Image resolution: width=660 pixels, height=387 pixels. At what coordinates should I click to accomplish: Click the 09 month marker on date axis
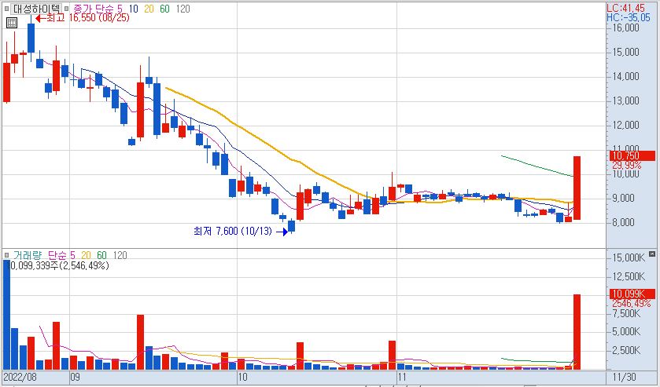[x=76, y=377]
